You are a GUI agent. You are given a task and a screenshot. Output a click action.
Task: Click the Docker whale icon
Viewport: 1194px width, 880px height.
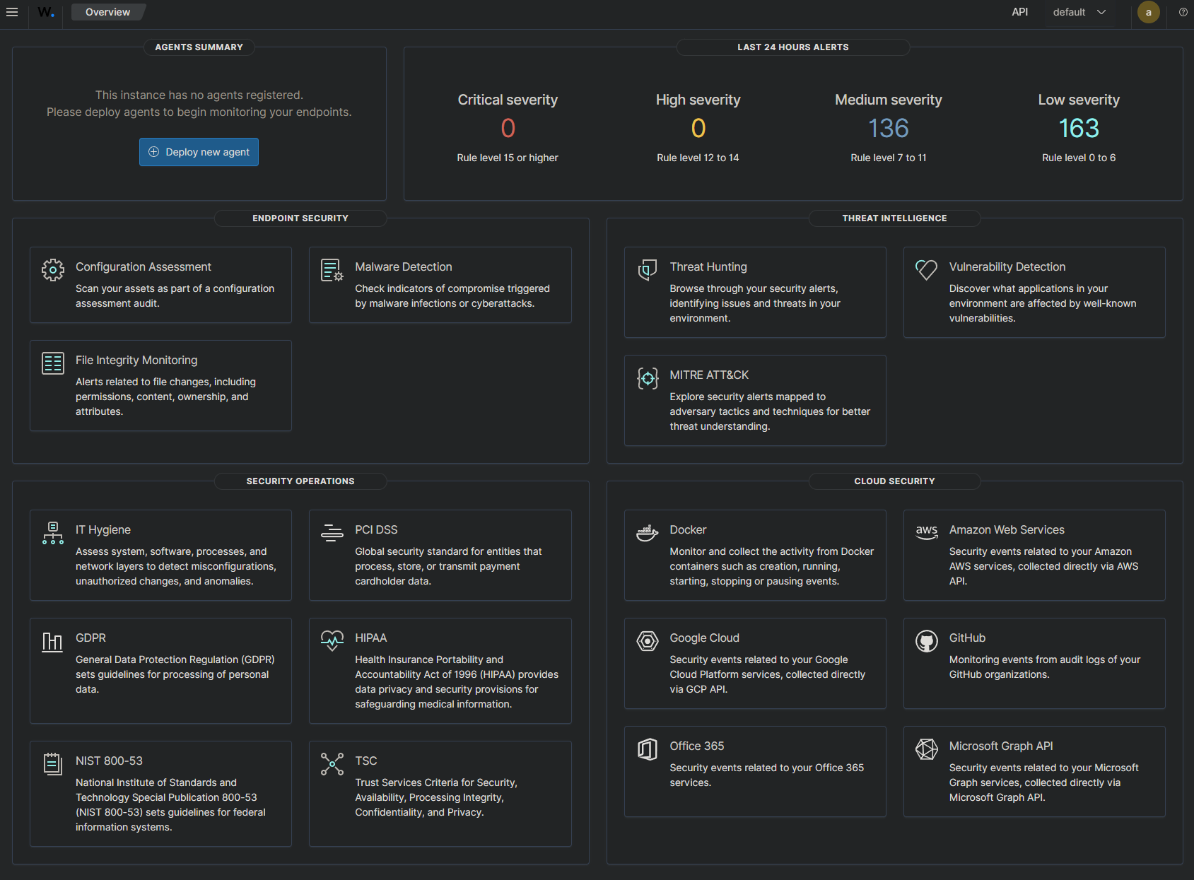pos(647,533)
